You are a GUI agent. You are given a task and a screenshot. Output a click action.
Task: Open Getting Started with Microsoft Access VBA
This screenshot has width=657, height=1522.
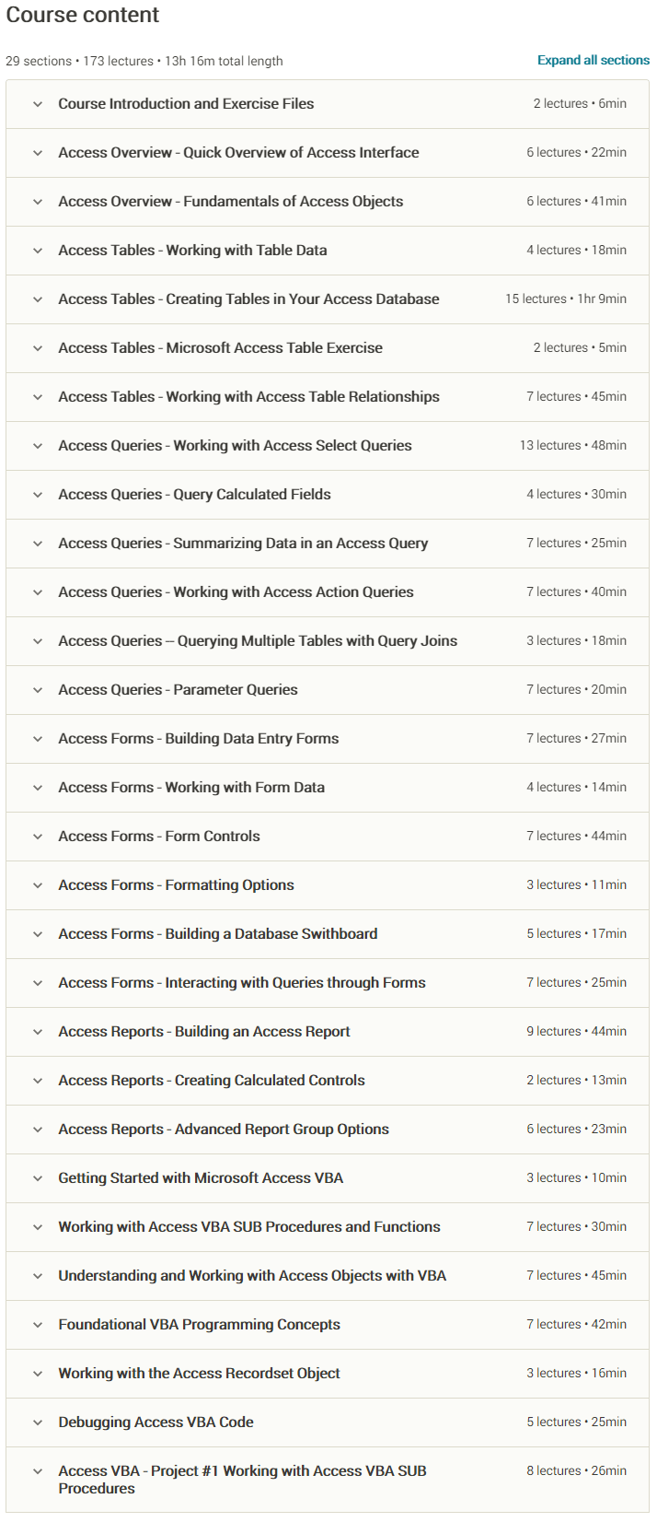pyautogui.click(x=38, y=1178)
